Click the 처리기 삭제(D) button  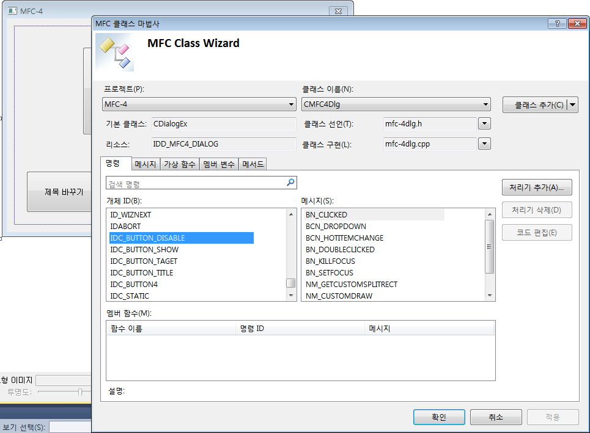[537, 209]
